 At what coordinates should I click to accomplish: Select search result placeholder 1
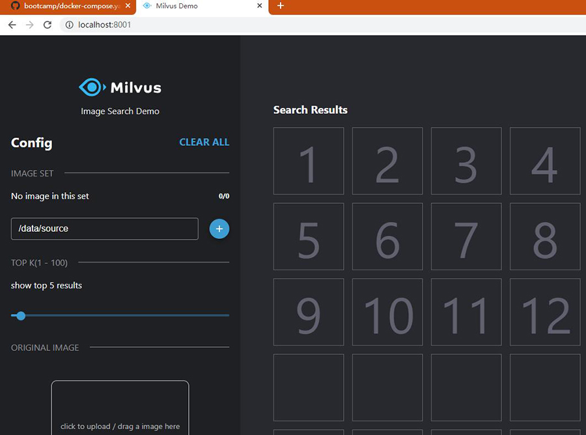[x=309, y=161]
